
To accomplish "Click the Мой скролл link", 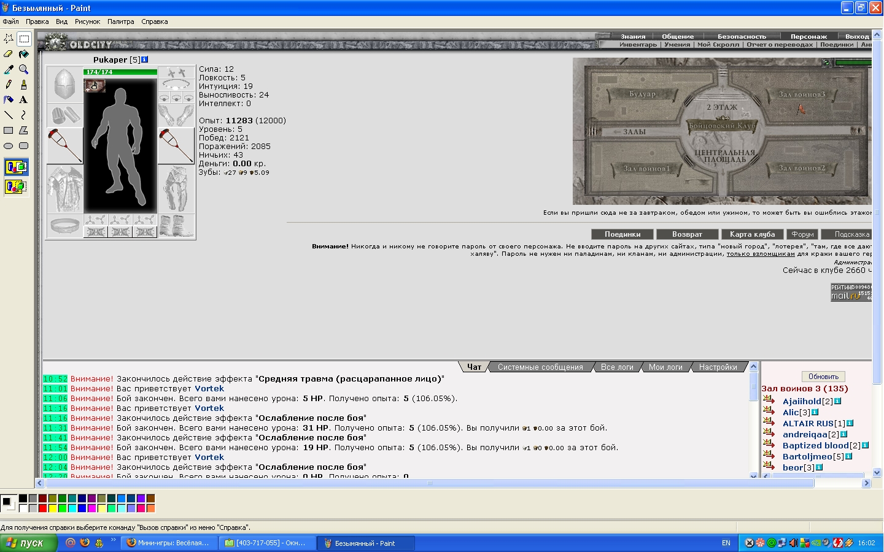I will 718,45.
